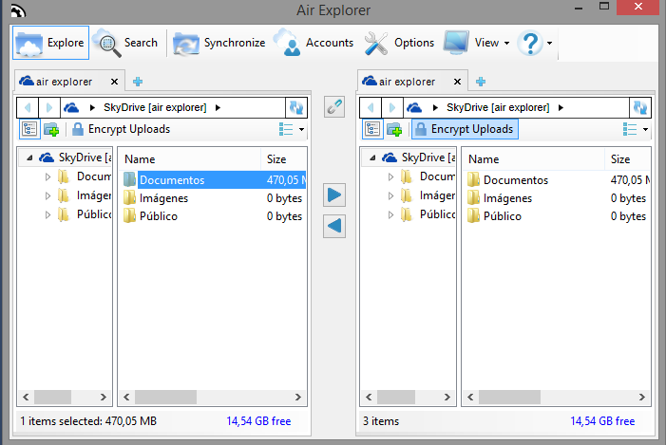Expand Docum folder in right tree

coord(390,176)
